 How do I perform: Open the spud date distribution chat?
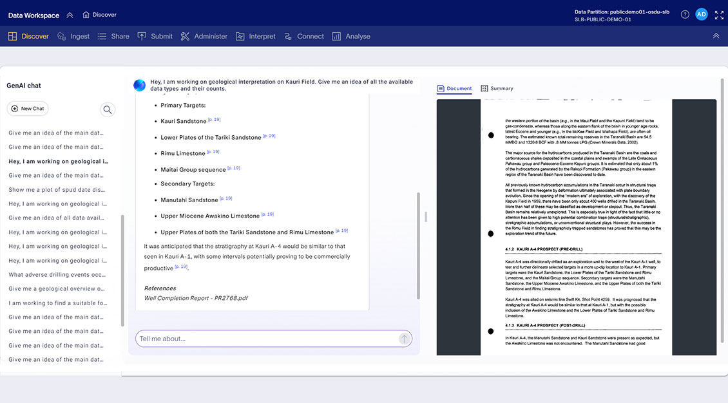tap(57, 189)
